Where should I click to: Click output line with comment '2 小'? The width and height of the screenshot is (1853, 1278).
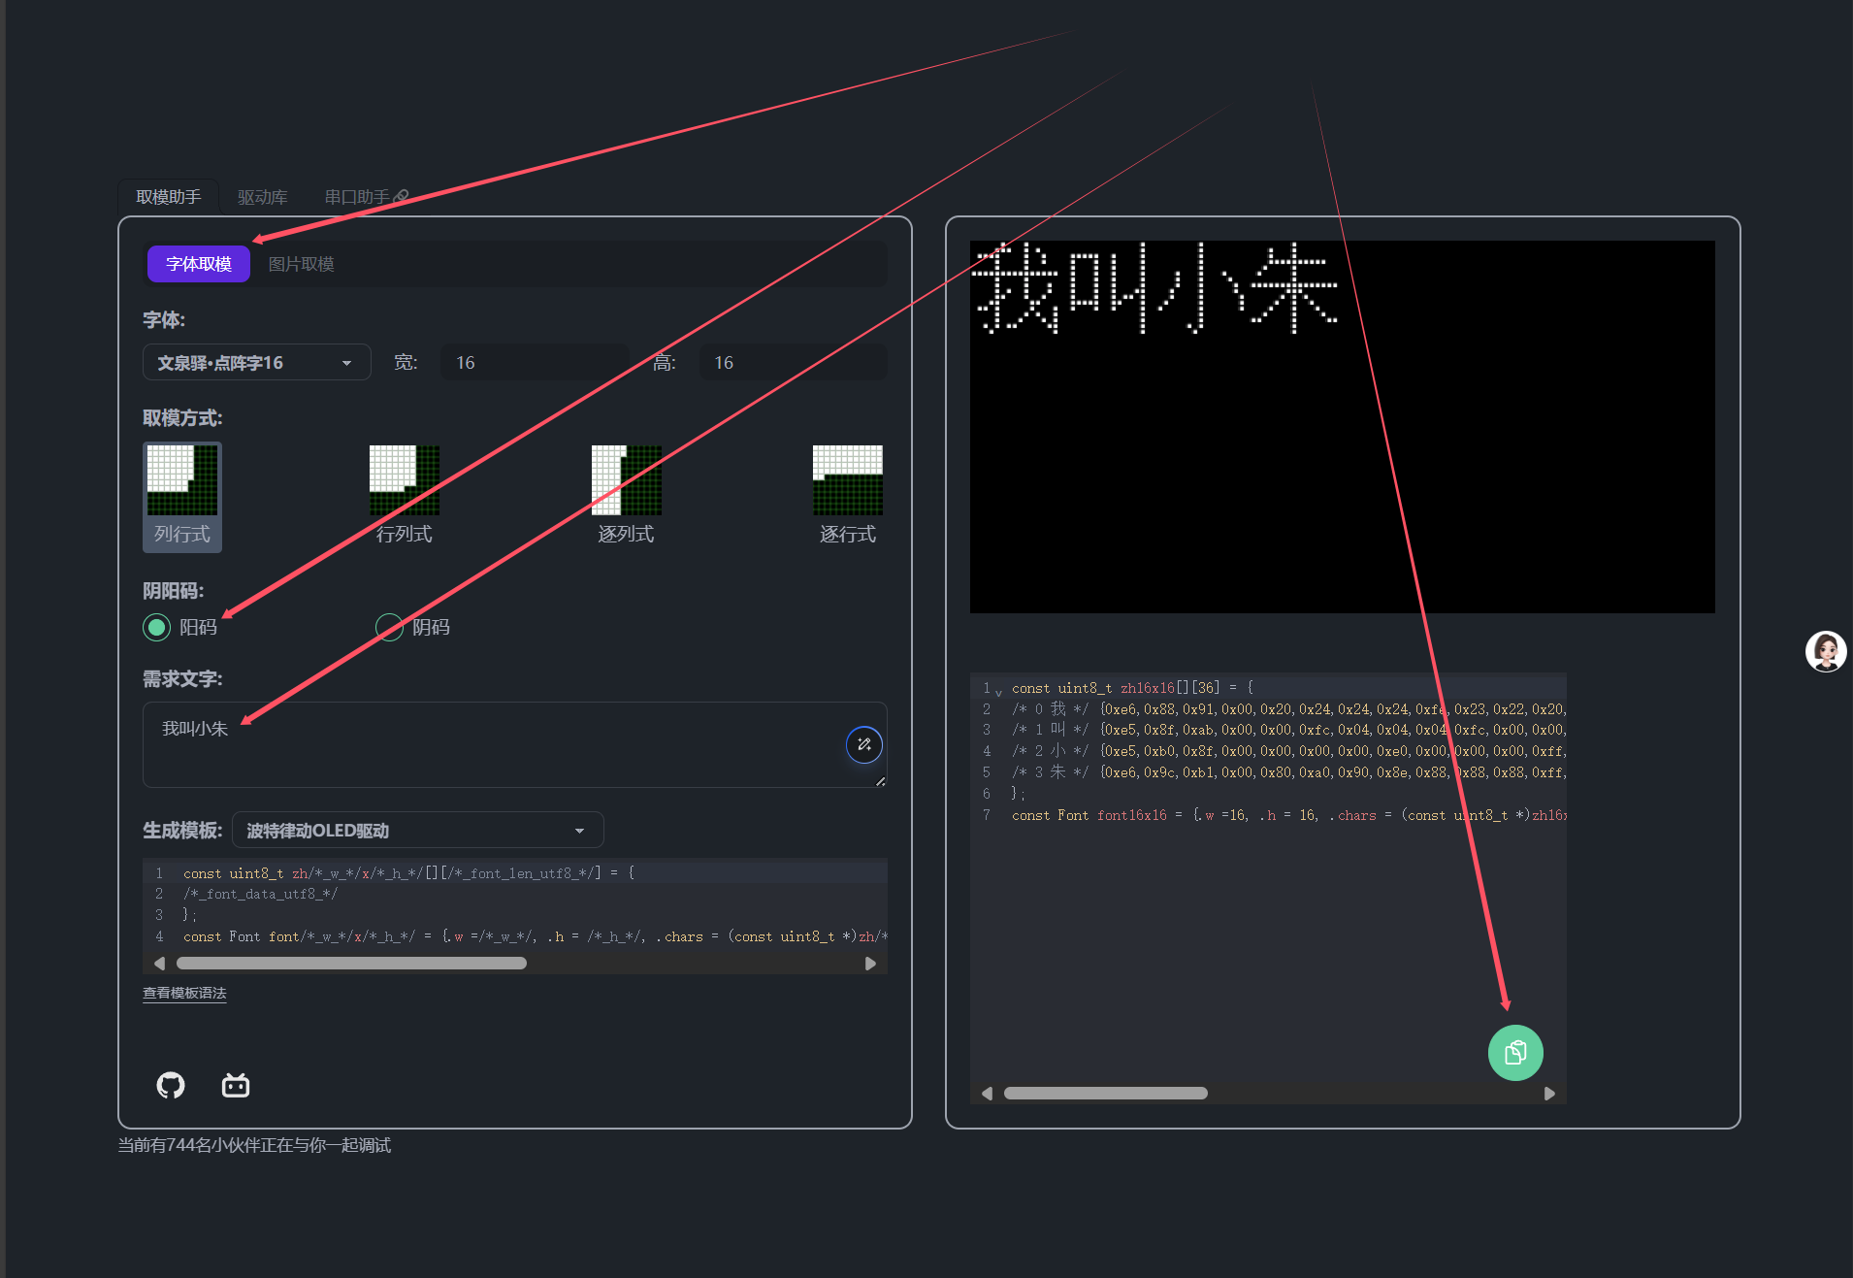coord(1288,751)
